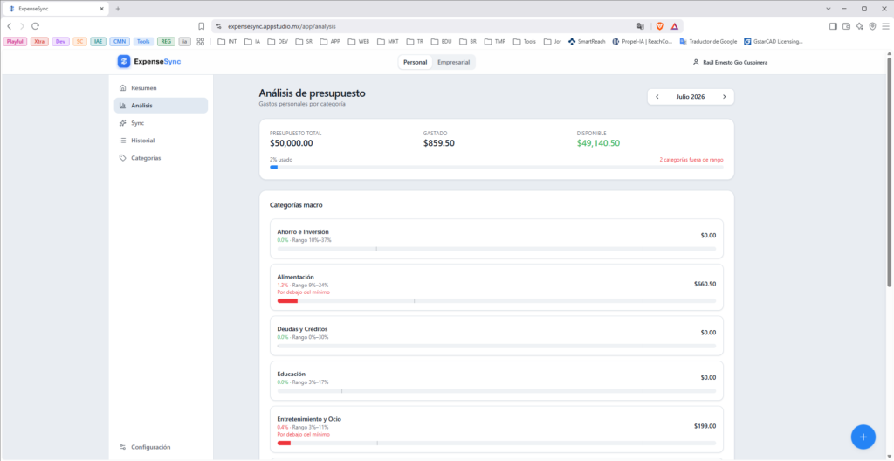Viewport: 894px width, 461px height.
Task: Advance to next month with right chevron
Action: pos(724,97)
